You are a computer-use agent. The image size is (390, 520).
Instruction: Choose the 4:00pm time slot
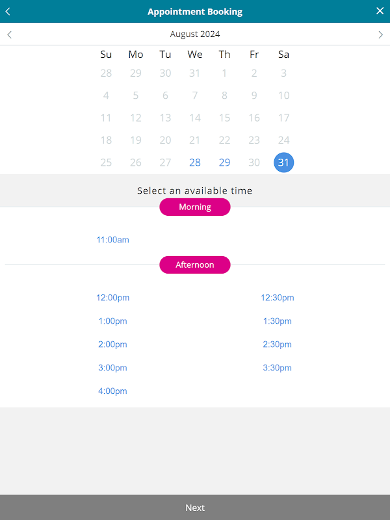click(x=112, y=391)
